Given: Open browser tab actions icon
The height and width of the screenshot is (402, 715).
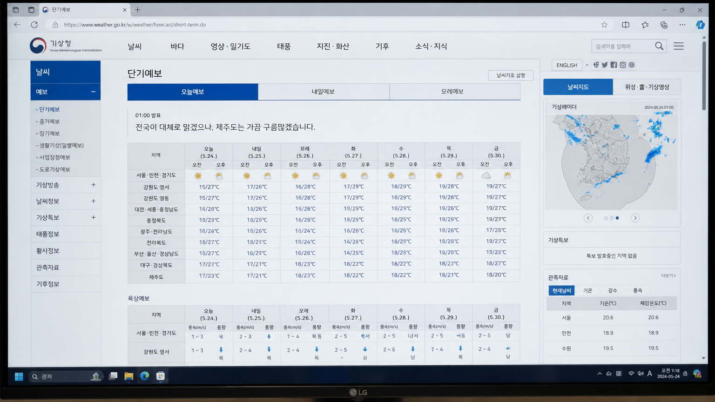Looking at the screenshot, I should (15, 10).
